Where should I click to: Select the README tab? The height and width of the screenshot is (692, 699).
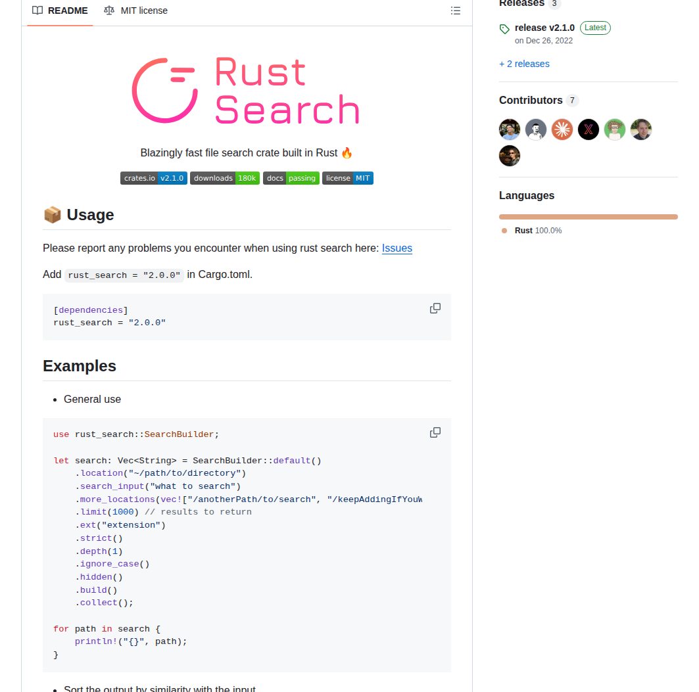click(59, 11)
